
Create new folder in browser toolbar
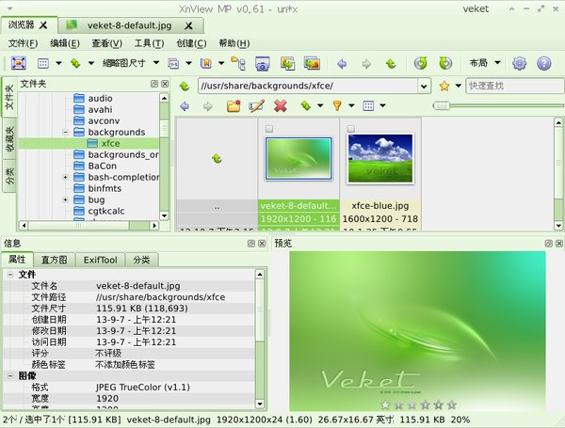[x=234, y=106]
